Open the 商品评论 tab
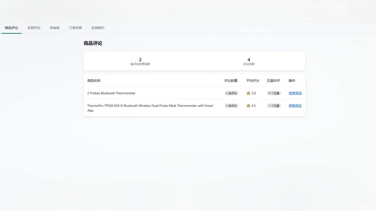This screenshot has height=211, width=376. pyautogui.click(x=11, y=28)
